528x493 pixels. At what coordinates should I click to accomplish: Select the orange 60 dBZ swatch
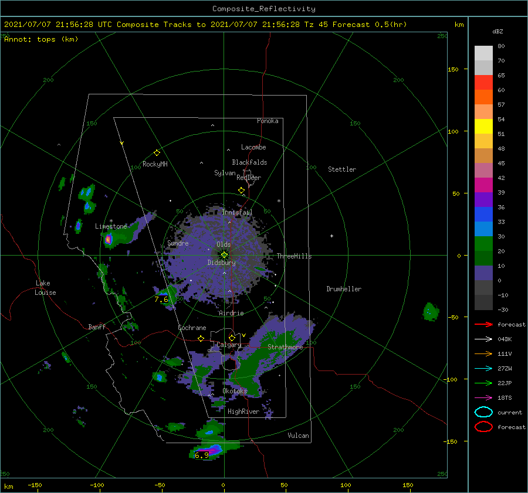[x=483, y=97]
